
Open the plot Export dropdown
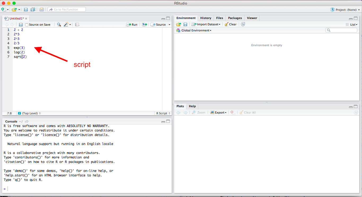218,112
